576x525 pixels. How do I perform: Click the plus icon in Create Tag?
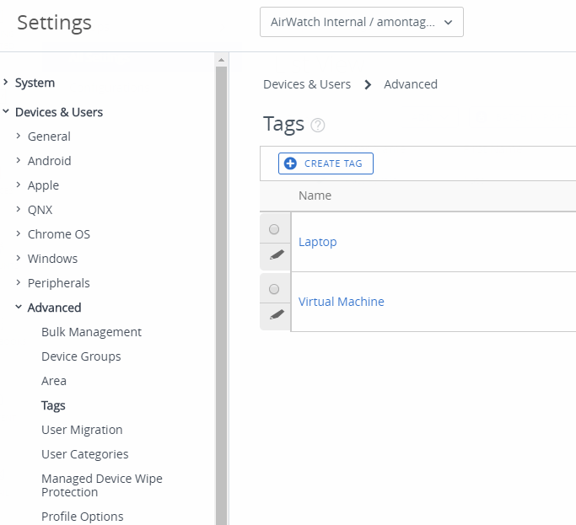(290, 163)
